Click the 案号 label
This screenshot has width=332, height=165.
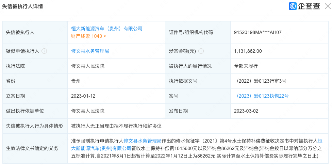[x=173, y=96]
